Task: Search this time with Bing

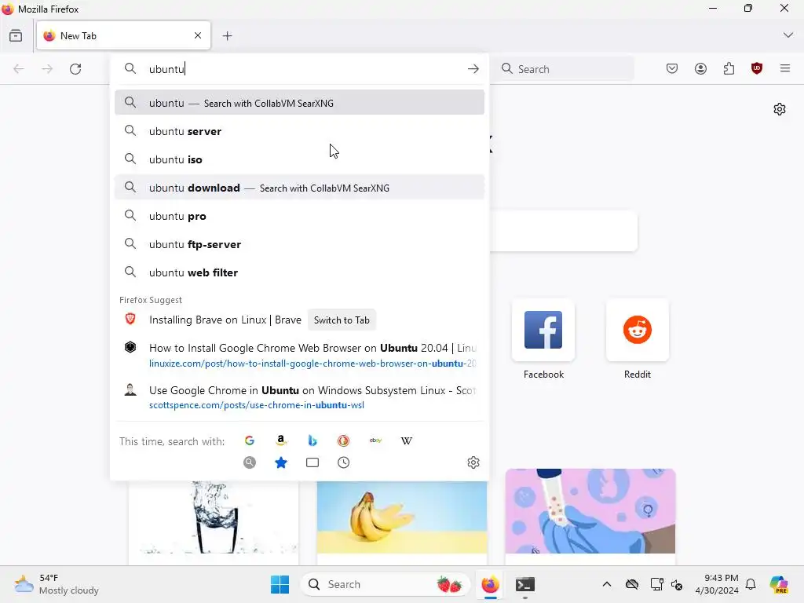Action: pos(312,440)
